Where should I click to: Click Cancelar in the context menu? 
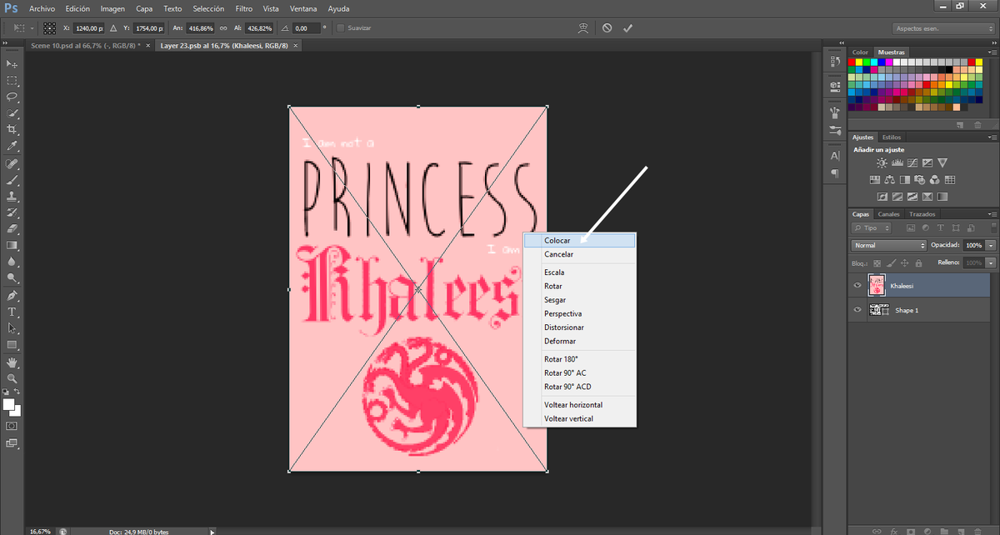(x=558, y=254)
